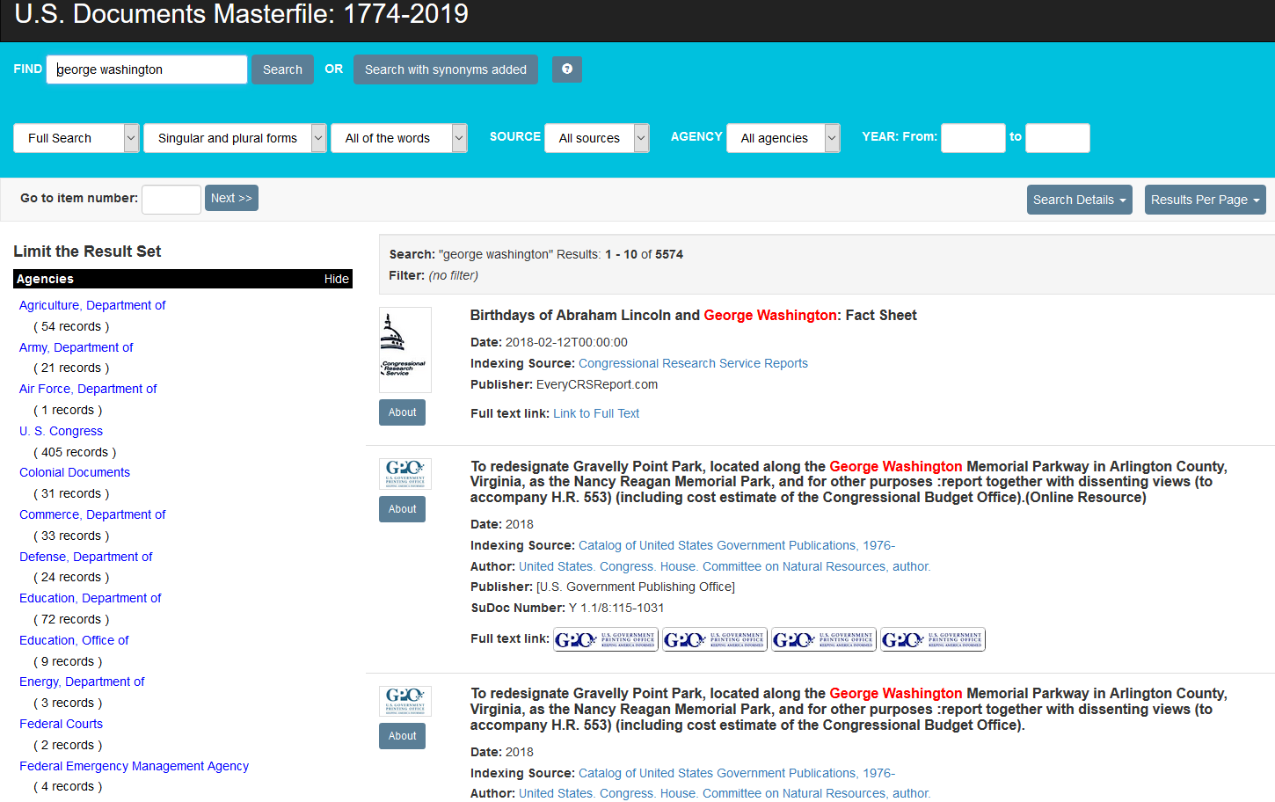The height and width of the screenshot is (802, 1275).
Task: Open second result's Committee on Natural Resources author link
Action: (725, 566)
